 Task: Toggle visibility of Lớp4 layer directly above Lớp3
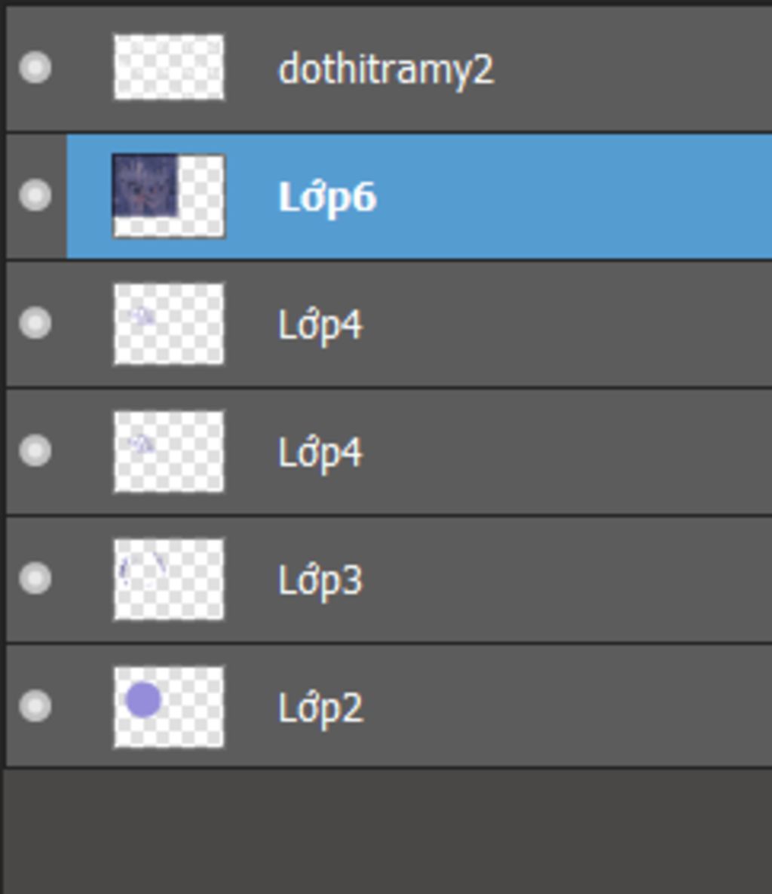click(35, 450)
